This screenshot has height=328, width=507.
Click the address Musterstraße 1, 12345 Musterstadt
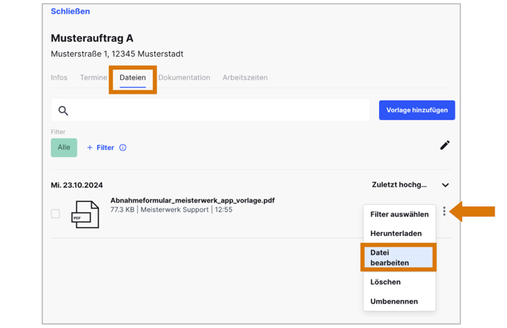(117, 54)
